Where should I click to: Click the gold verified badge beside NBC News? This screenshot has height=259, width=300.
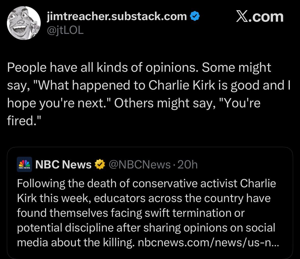(100, 164)
